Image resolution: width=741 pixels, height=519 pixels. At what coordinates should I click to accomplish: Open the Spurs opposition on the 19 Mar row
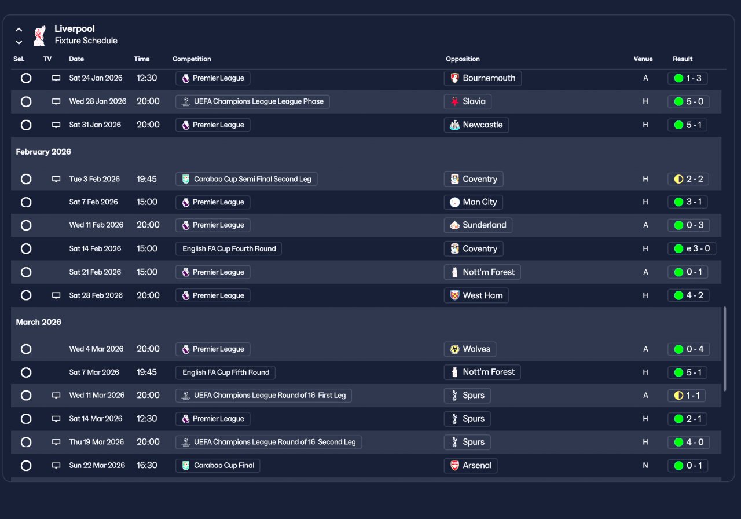pos(468,442)
